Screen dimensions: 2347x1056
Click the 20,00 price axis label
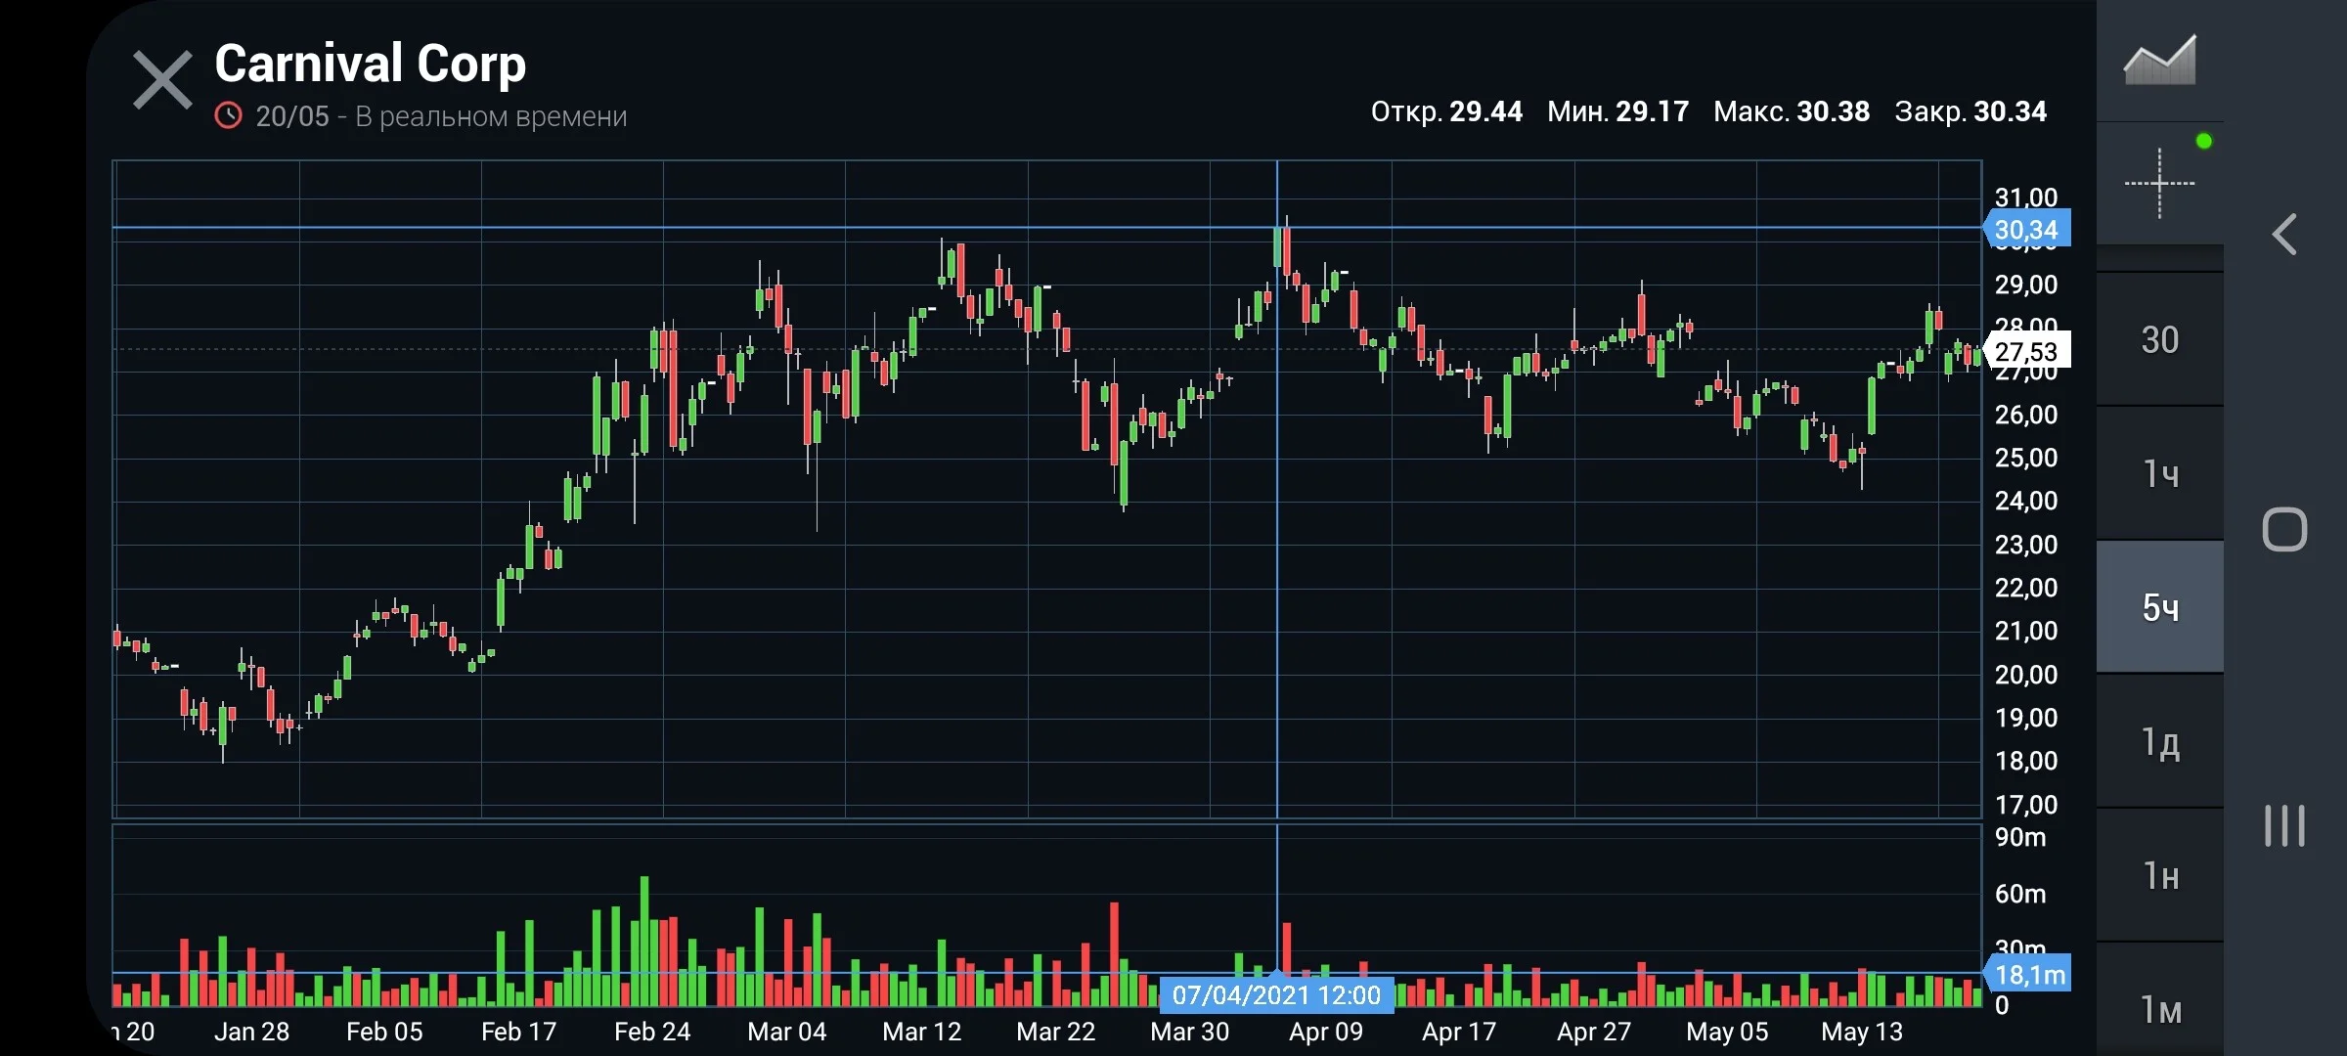[x=2025, y=675]
